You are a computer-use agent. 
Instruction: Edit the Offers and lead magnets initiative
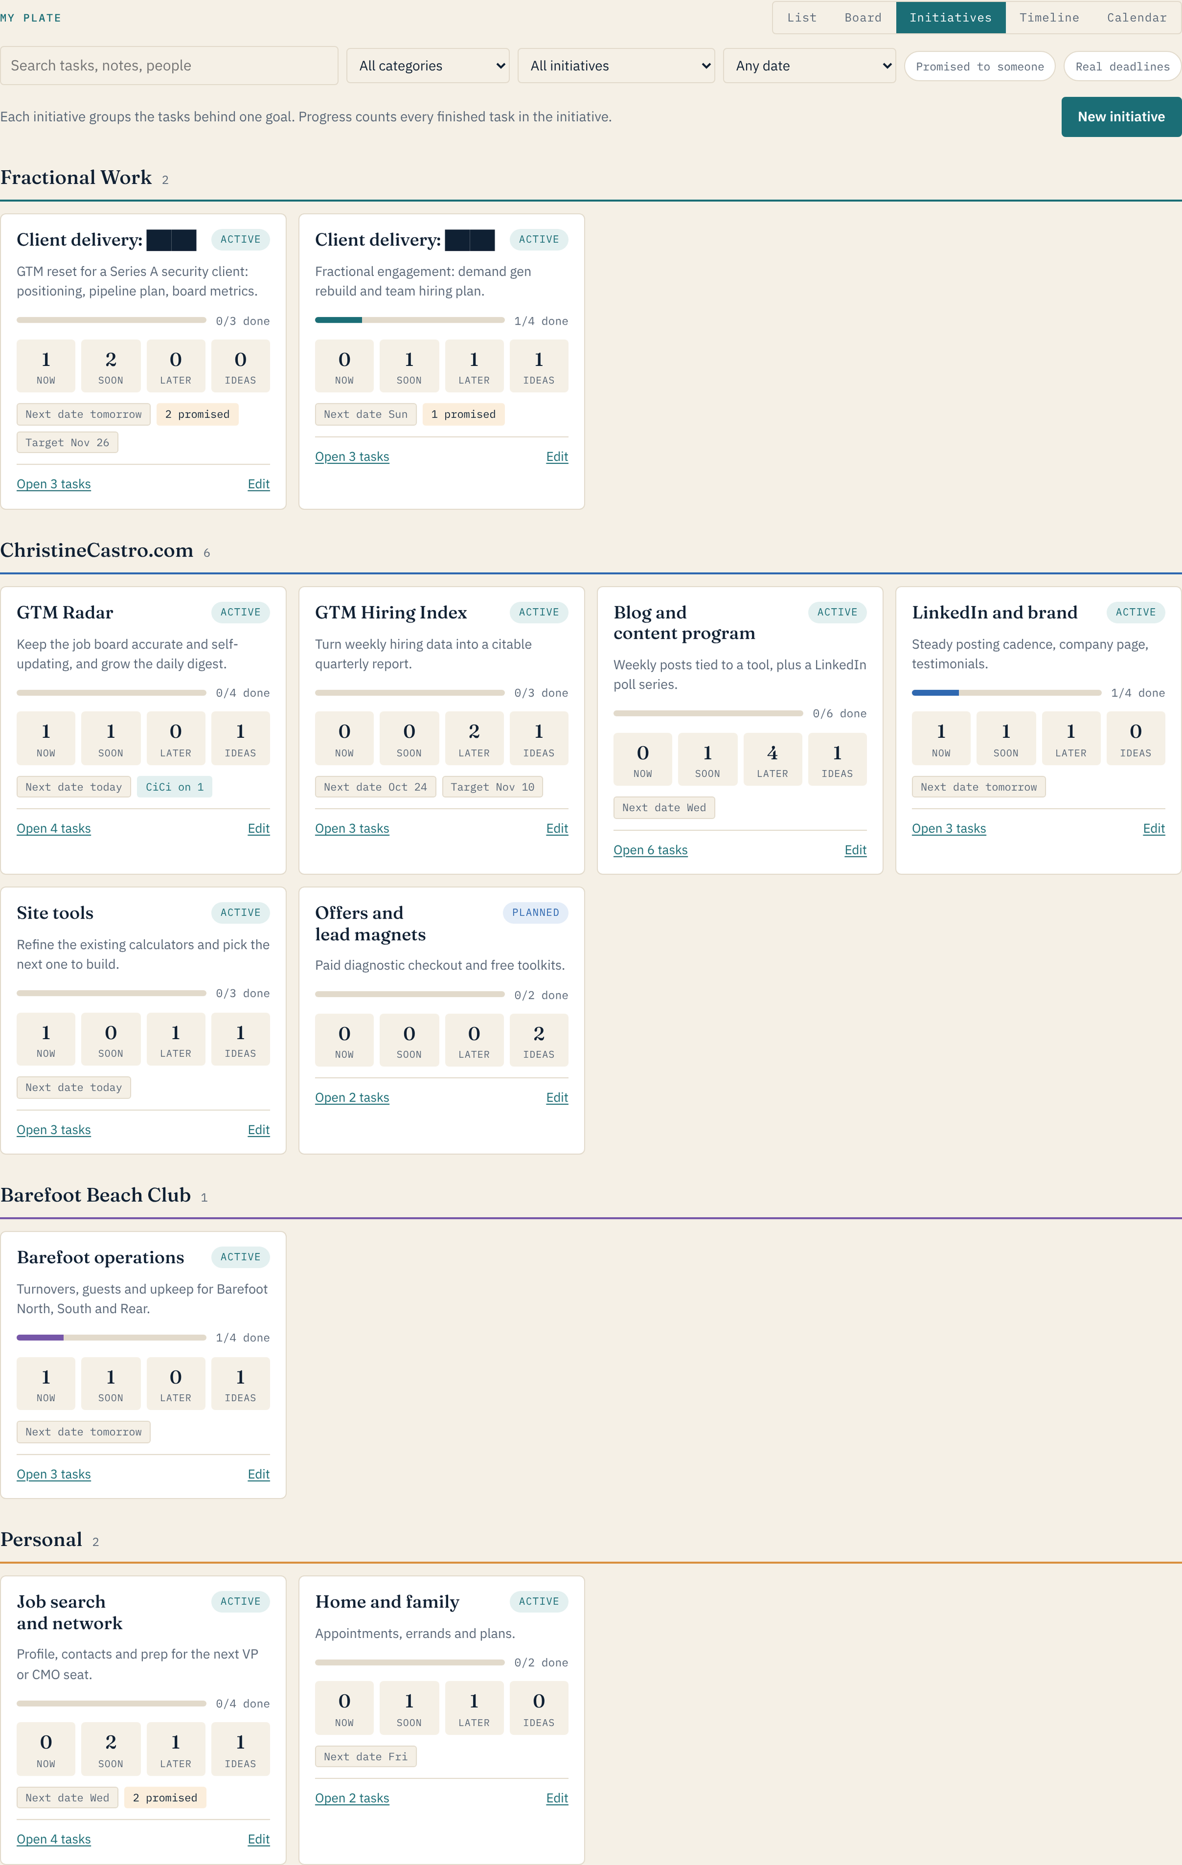coord(557,1097)
